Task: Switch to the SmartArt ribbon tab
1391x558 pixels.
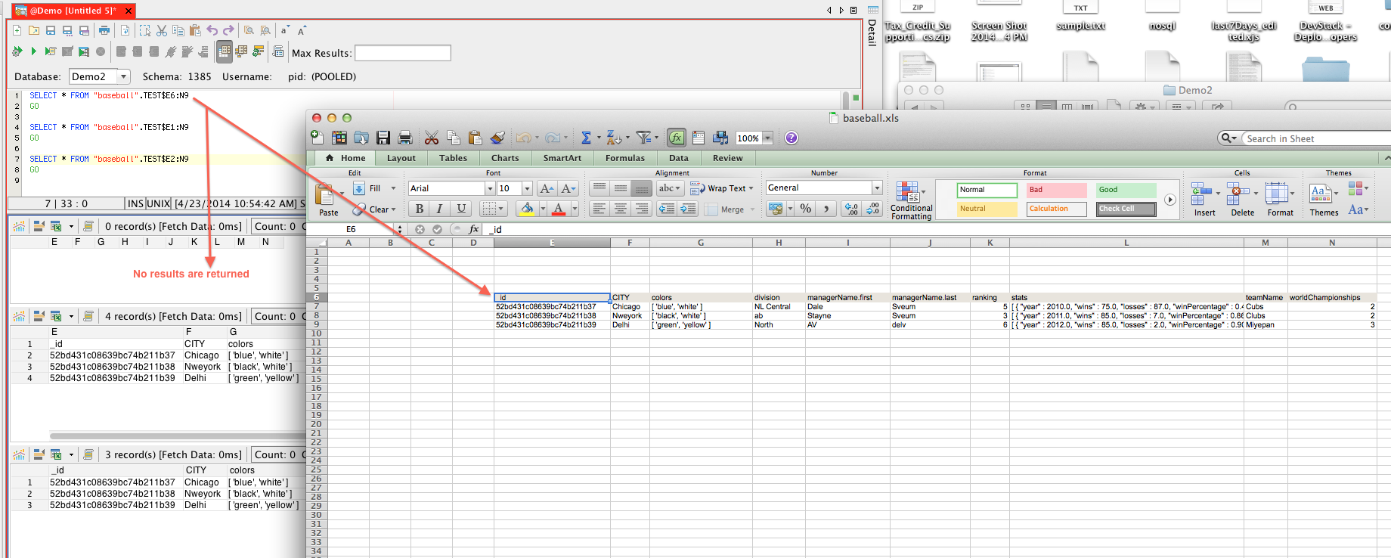Action: pyautogui.click(x=562, y=158)
